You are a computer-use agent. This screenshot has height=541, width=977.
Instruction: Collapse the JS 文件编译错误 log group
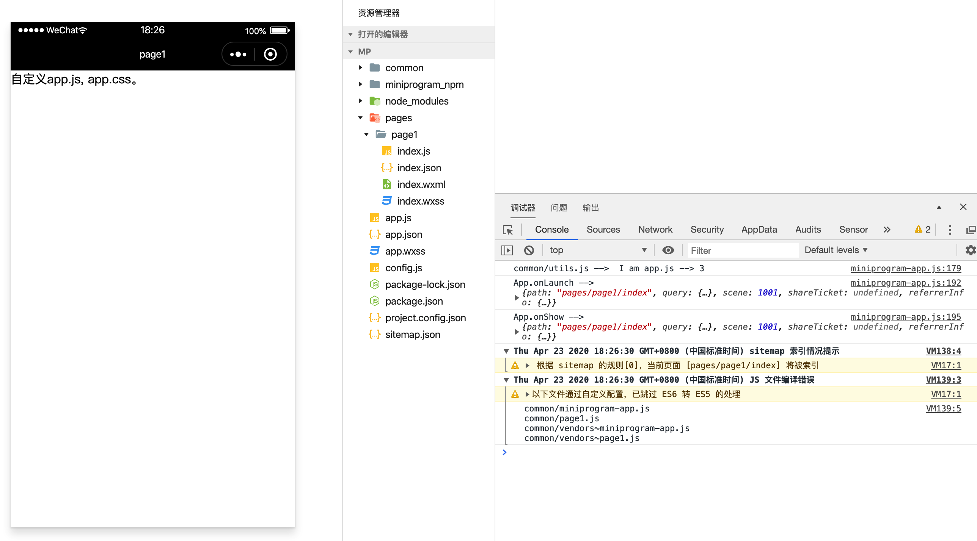[506, 380]
